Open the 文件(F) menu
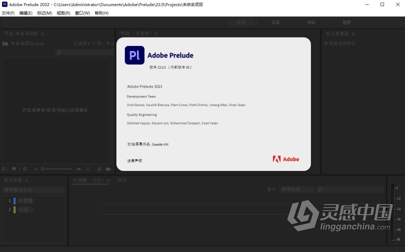This screenshot has width=405, height=252. point(8,13)
